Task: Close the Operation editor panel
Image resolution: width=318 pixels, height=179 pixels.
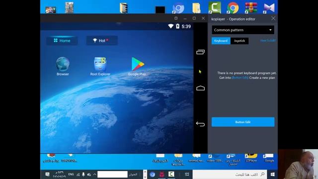Action: (273, 18)
